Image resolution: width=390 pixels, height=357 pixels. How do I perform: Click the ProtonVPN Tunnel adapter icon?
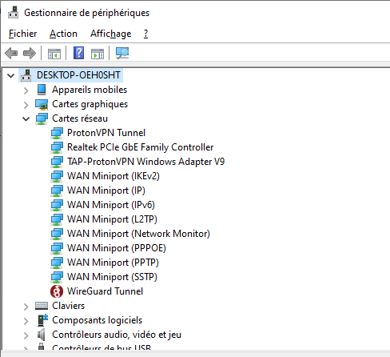[x=57, y=133]
